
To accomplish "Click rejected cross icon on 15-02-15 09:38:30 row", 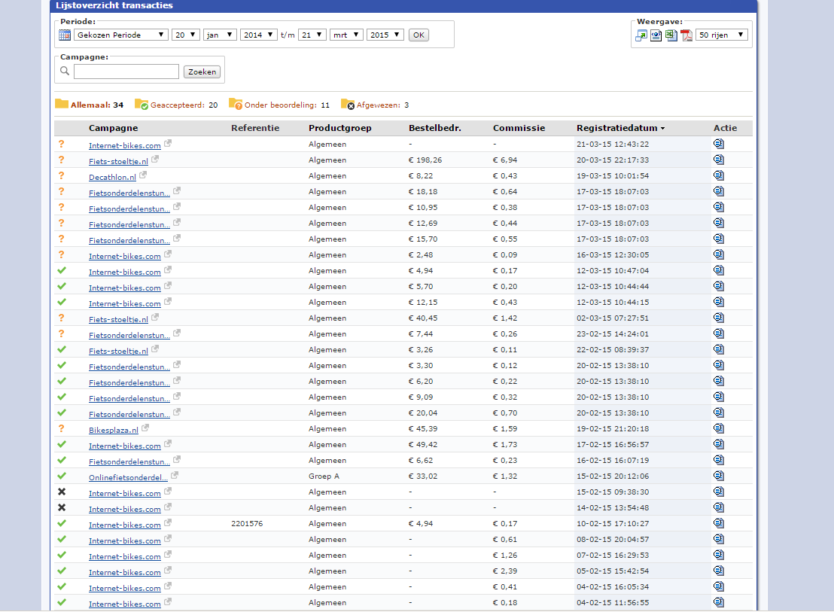I will [x=62, y=492].
